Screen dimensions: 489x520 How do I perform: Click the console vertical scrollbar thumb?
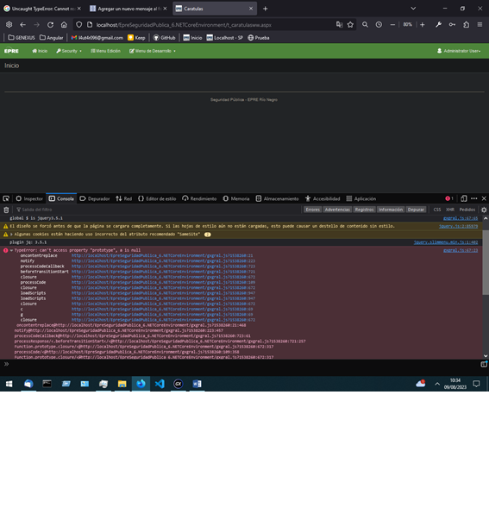(x=486, y=262)
